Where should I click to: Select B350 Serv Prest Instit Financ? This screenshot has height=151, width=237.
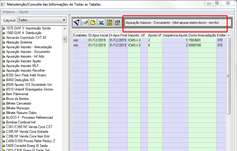(26, 75)
